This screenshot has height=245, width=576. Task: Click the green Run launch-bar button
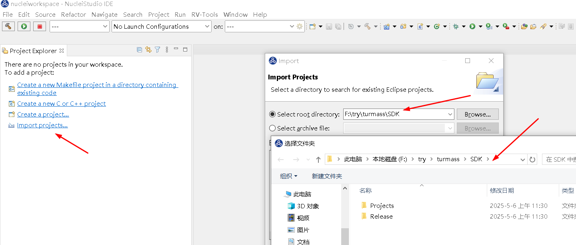click(24, 26)
